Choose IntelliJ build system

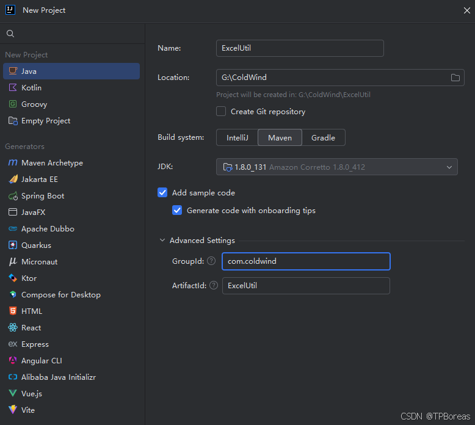tap(237, 138)
